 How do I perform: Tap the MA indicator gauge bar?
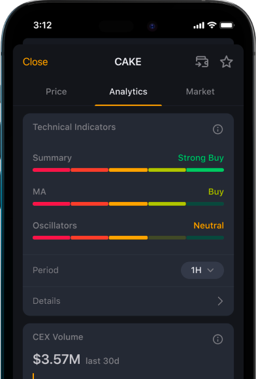click(x=128, y=204)
